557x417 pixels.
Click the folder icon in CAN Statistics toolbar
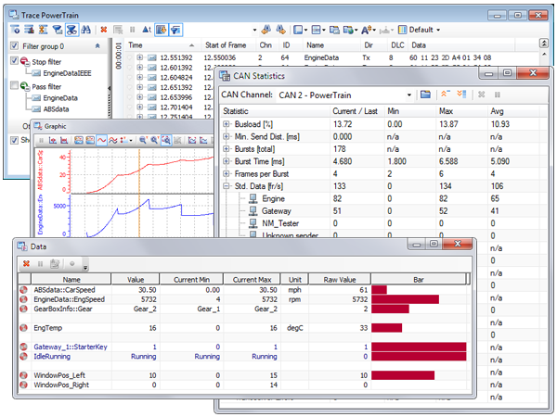coord(425,95)
